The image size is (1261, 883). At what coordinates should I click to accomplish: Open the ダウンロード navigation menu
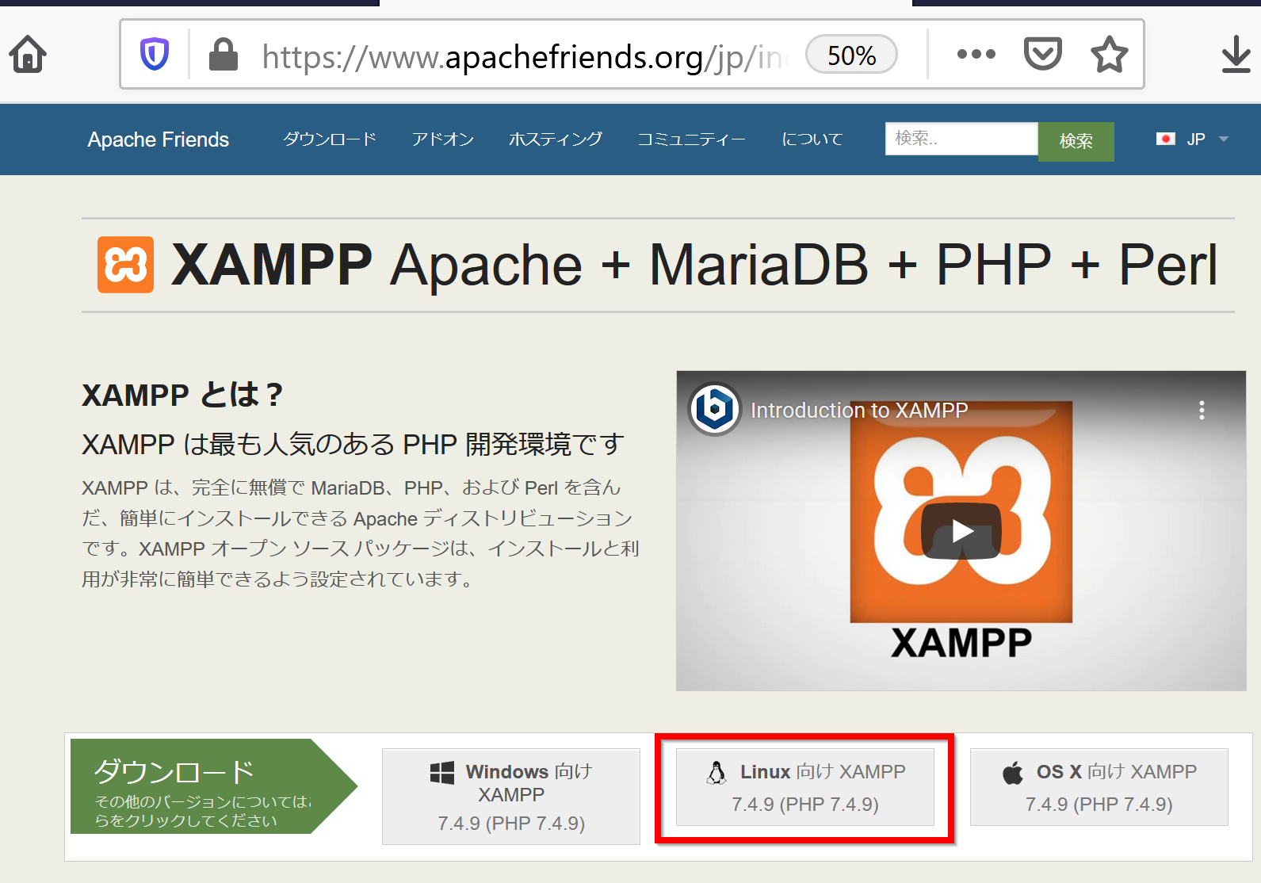pos(330,140)
